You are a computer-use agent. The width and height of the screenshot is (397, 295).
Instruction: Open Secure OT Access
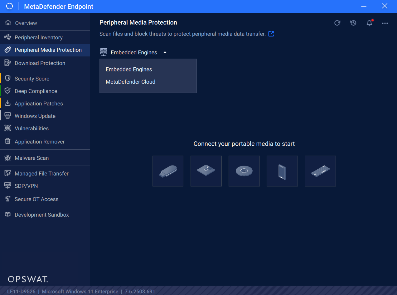click(45, 199)
